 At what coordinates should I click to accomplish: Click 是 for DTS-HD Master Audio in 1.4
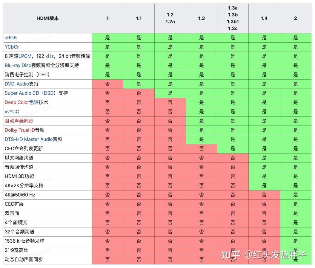pos(264,139)
